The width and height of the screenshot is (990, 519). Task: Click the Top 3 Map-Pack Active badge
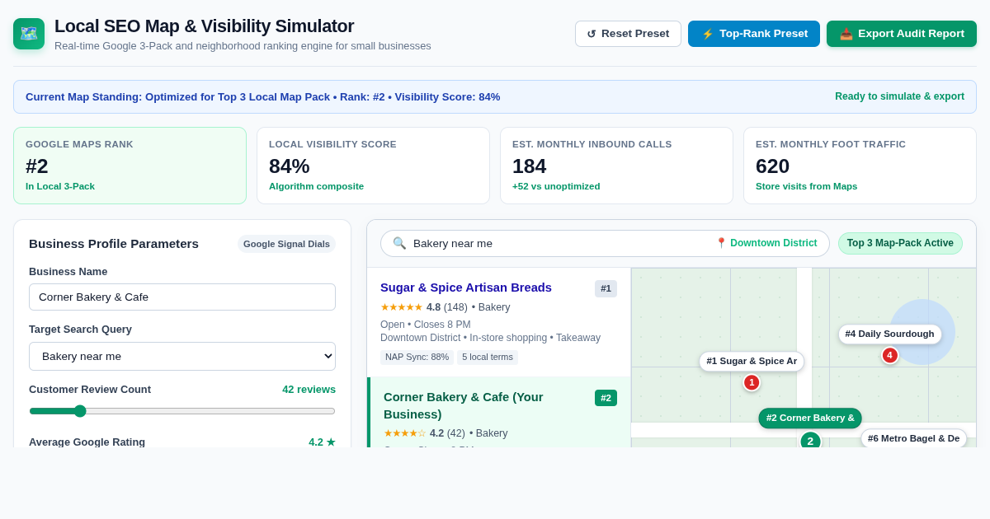[x=900, y=243]
